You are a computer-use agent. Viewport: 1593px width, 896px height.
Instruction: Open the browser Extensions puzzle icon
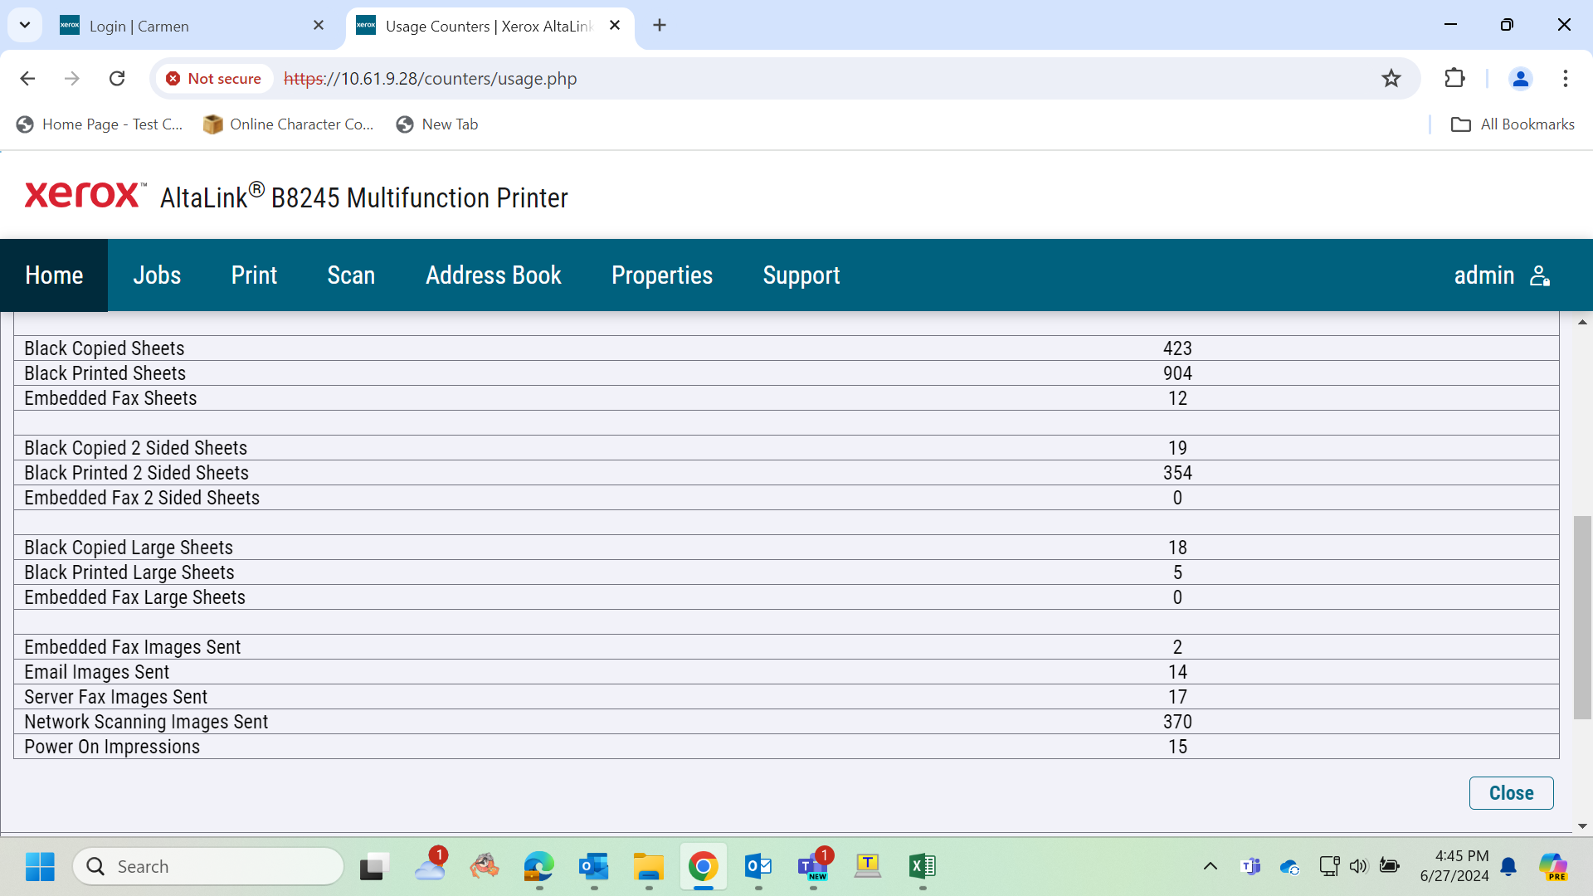1454,79
